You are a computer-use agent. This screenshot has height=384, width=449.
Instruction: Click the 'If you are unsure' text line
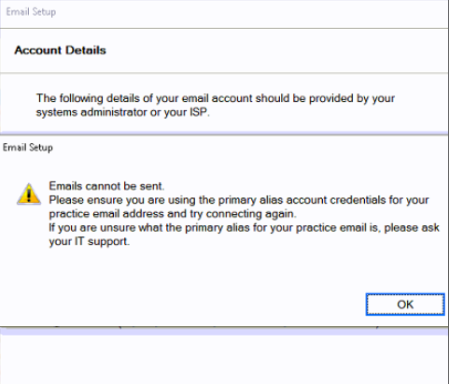(x=245, y=228)
